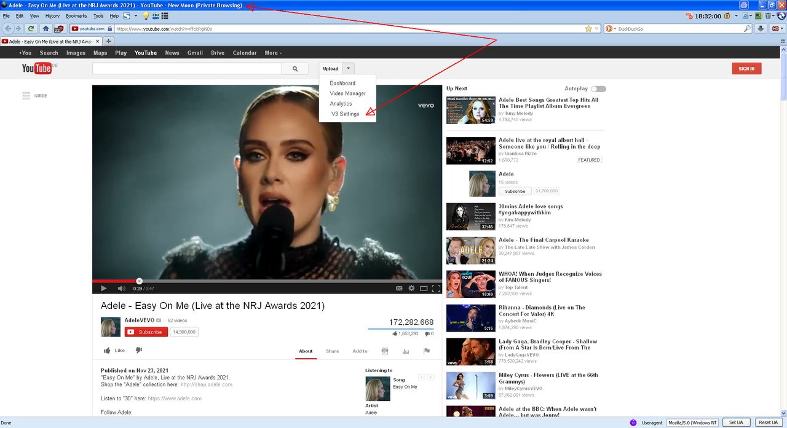
Task: Click in the YouTube search field
Action: click(x=187, y=69)
